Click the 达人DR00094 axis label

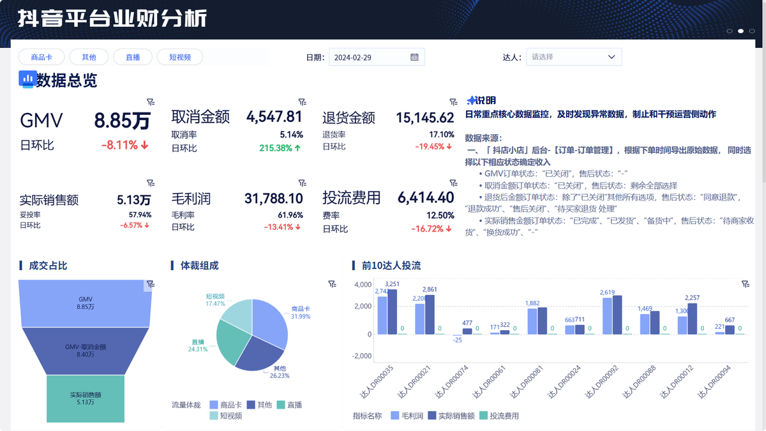tap(714, 383)
